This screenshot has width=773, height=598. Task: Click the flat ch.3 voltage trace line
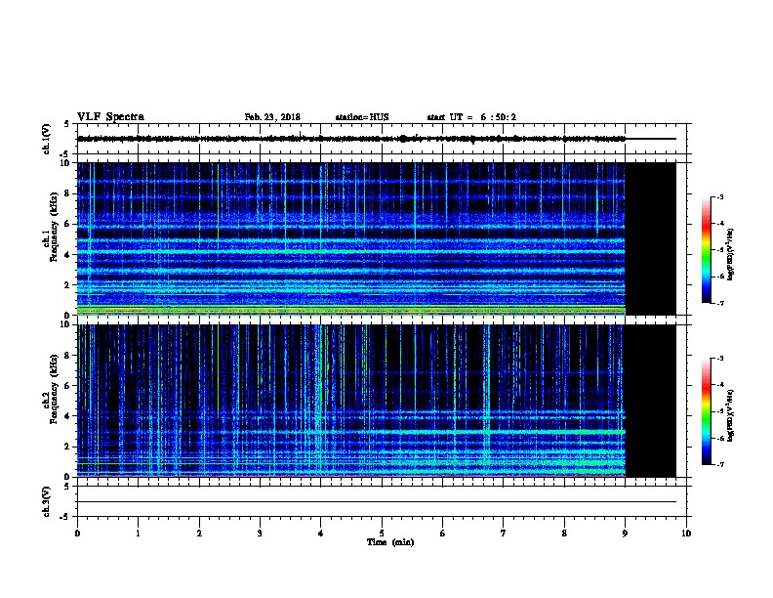tap(377, 502)
